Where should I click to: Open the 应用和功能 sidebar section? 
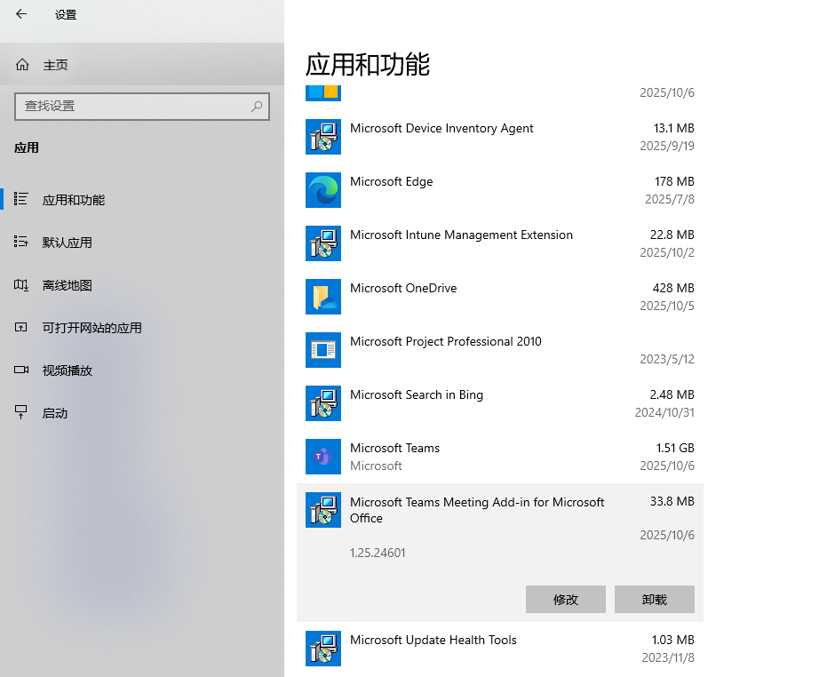74,200
